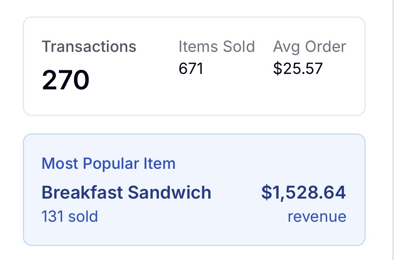The height and width of the screenshot is (260, 394).
Task: Select the $1,528.64 revenue amount
Action: pyautogui.click(x=303, y=192)
